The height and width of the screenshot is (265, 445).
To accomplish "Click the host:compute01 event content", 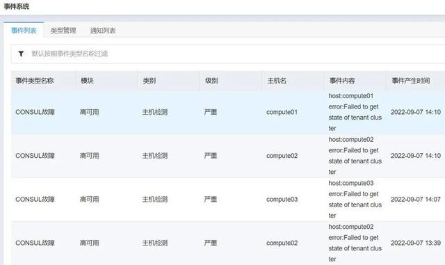I will point(355,112).
